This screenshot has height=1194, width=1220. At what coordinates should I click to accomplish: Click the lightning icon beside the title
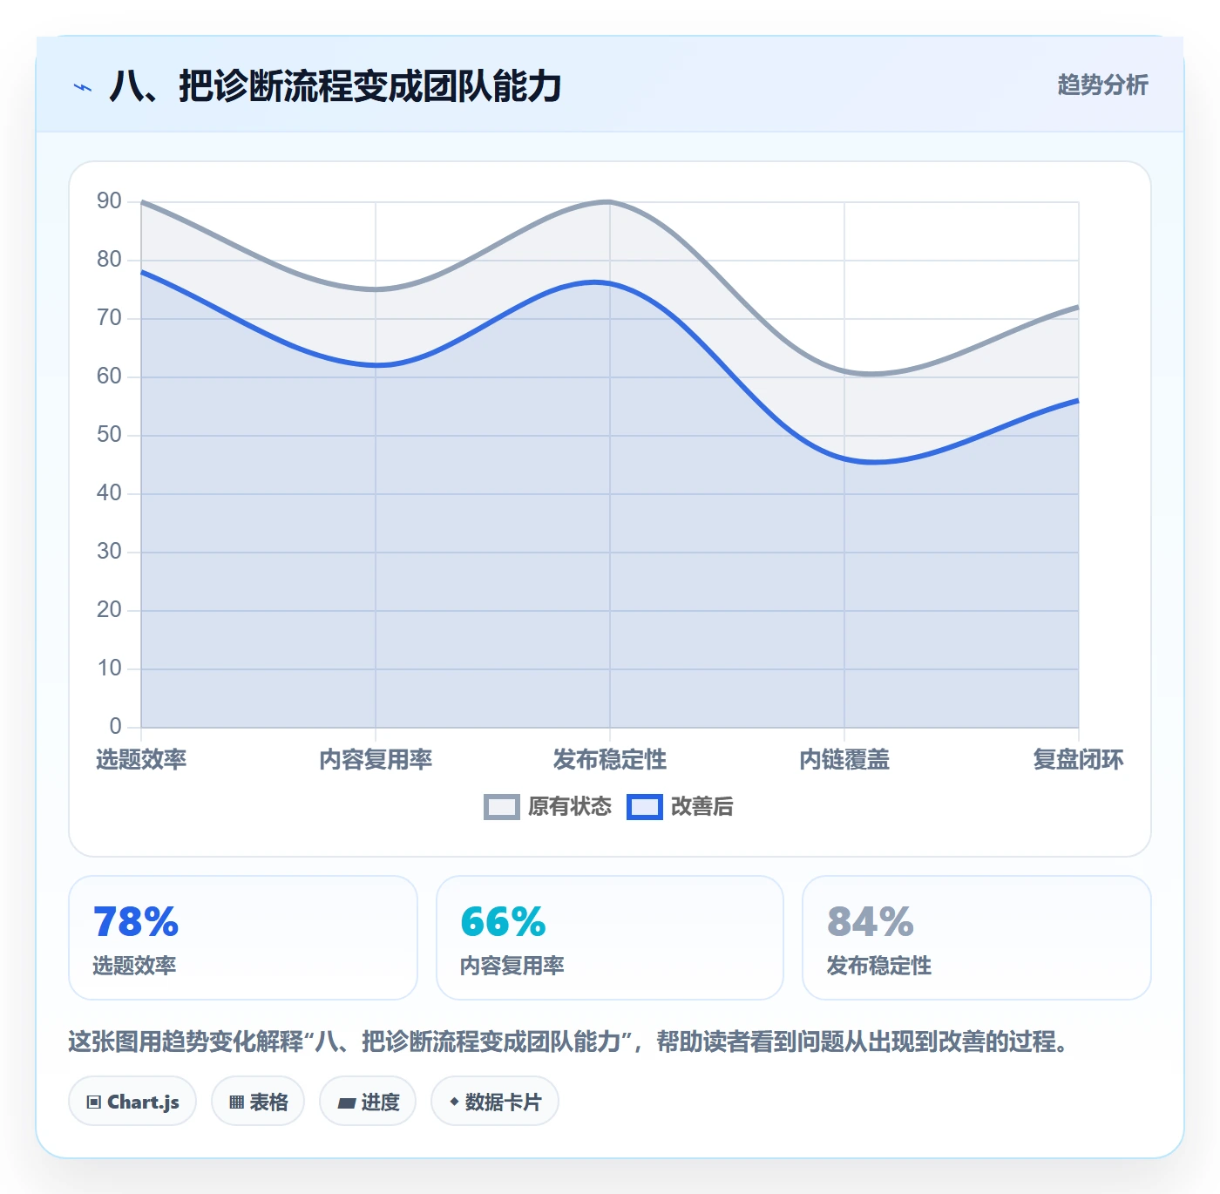point(83,87)
